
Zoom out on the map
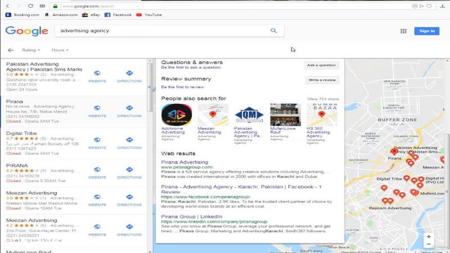click(429, 244)
